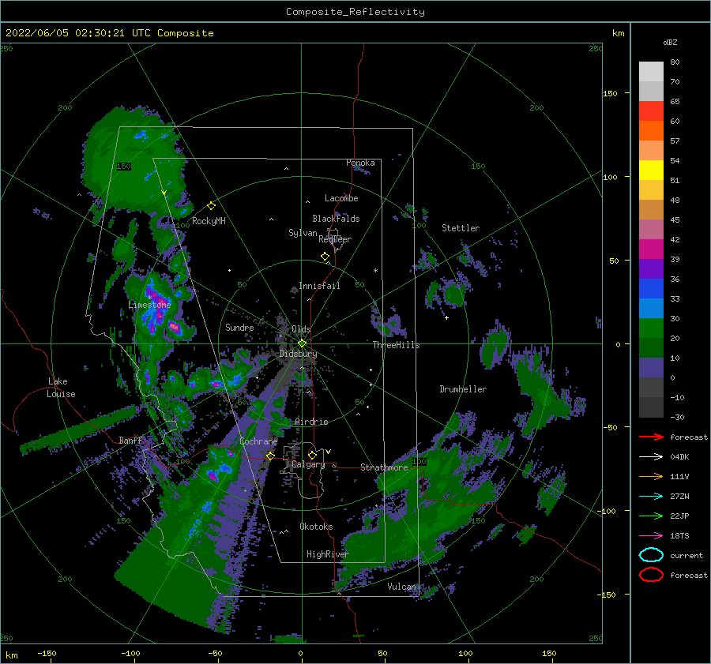Click the red forecast arrow in legend
The height and width of the screenshot is (664, 711).
coord(651,437)
